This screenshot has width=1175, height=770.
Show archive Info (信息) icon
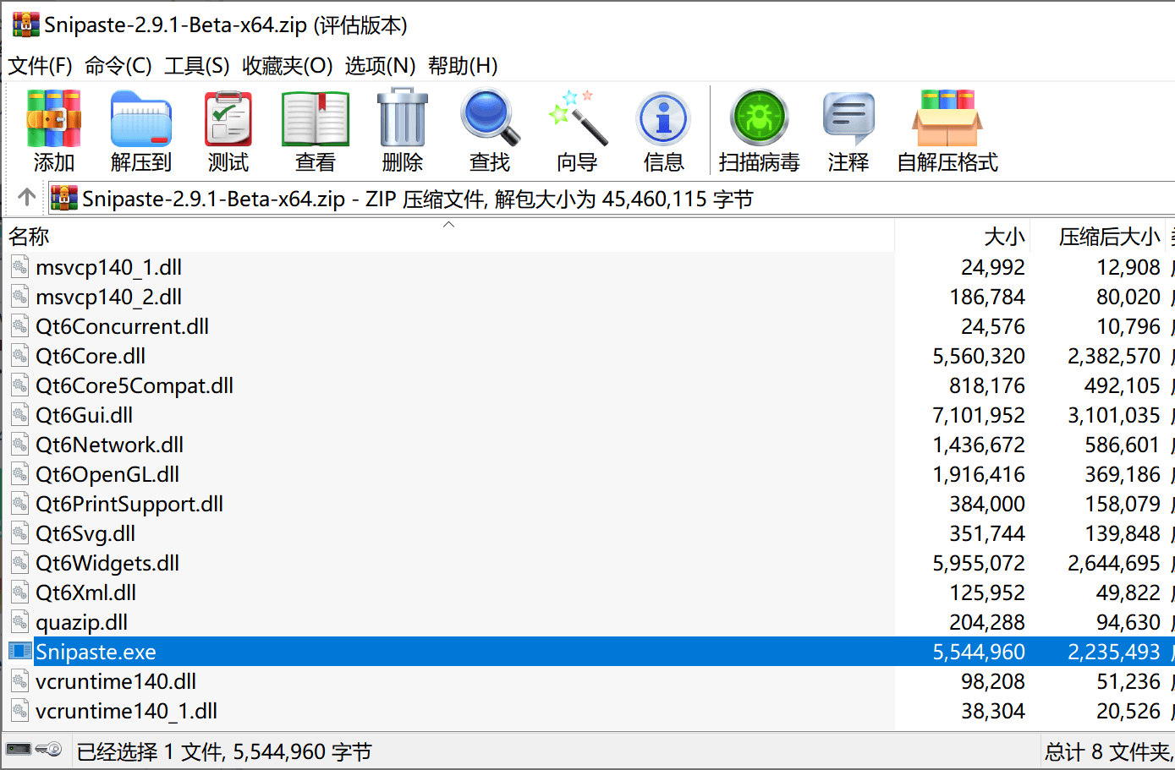[x=664, y=130]
